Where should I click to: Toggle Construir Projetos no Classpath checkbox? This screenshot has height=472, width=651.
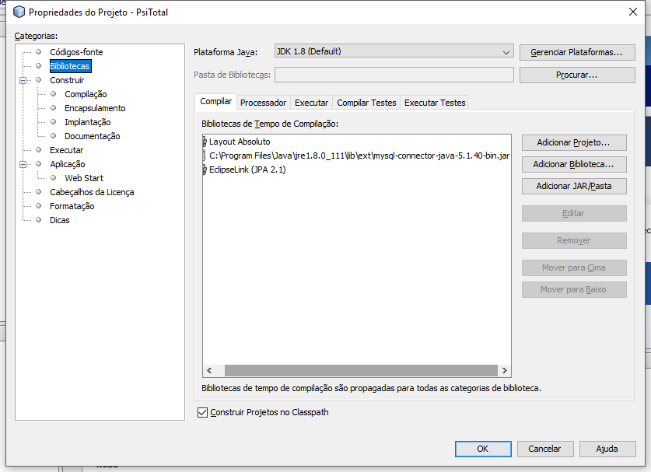pos(202,413)
